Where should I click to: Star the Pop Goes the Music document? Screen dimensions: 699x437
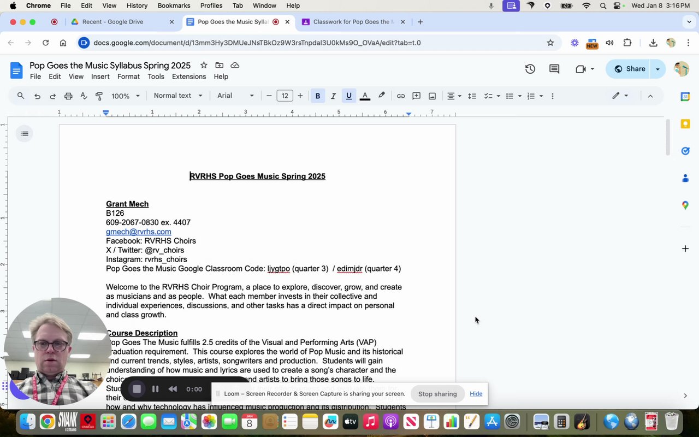click(x=204, y=65)
